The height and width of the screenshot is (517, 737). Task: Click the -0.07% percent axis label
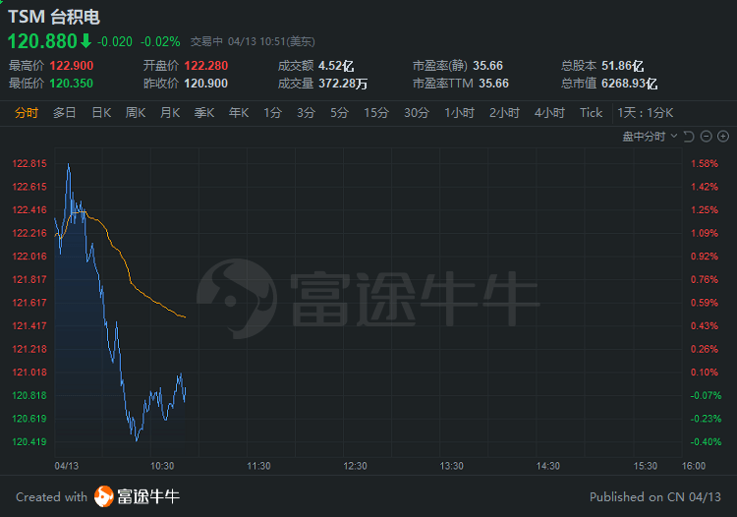click(x=706, y=396)
